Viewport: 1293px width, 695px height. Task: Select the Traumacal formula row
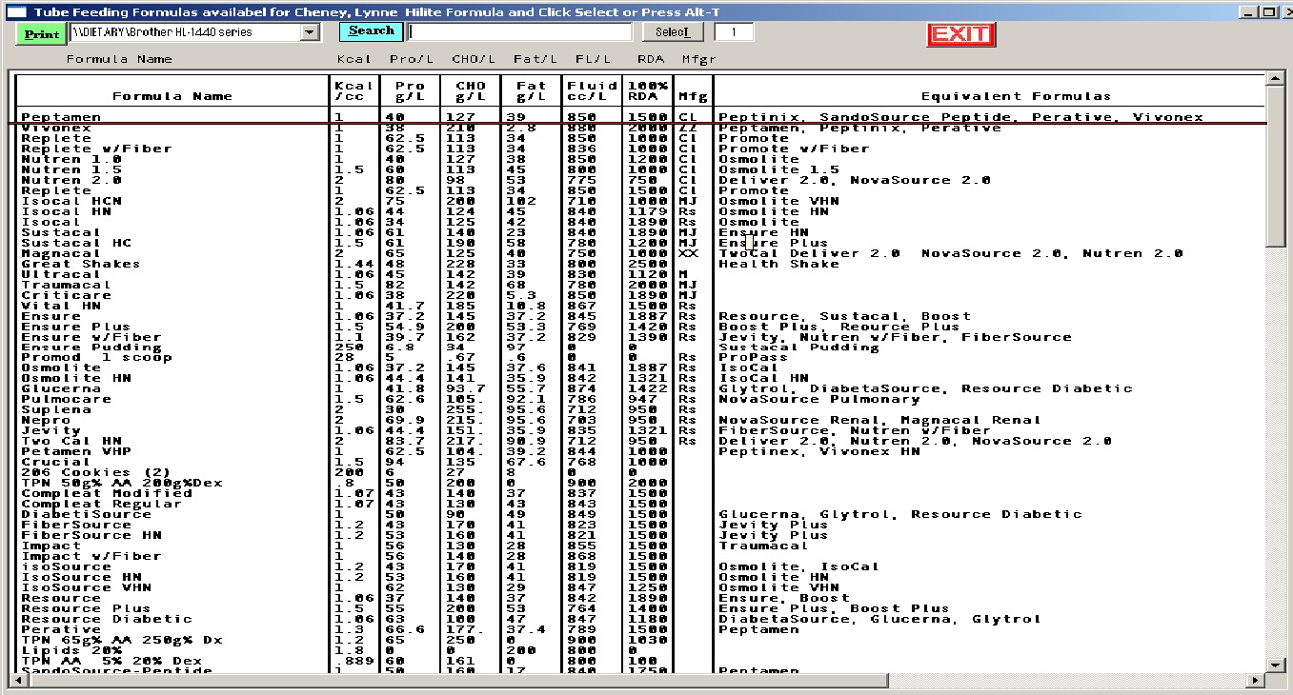[x=639, y=285]
